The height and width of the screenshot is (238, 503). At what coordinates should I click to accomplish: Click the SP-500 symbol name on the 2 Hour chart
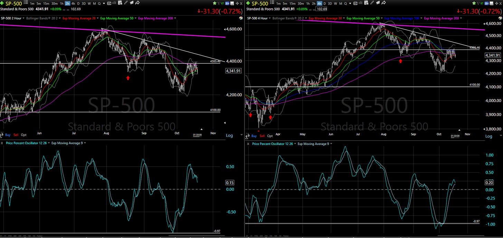[14, 3]
